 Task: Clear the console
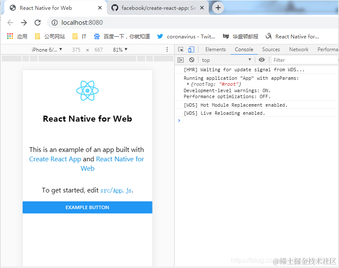click(192, 60)
